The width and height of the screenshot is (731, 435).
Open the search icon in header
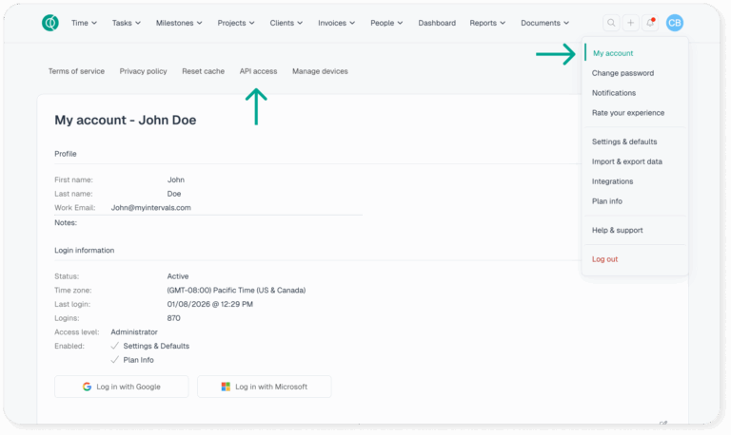[x=611, y=23]
